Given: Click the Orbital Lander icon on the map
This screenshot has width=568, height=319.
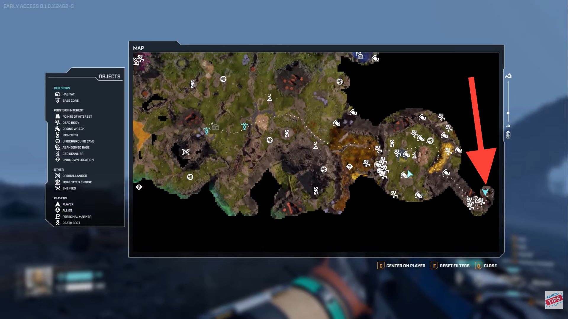Looking at the screenshot, I should coord(186,152).
